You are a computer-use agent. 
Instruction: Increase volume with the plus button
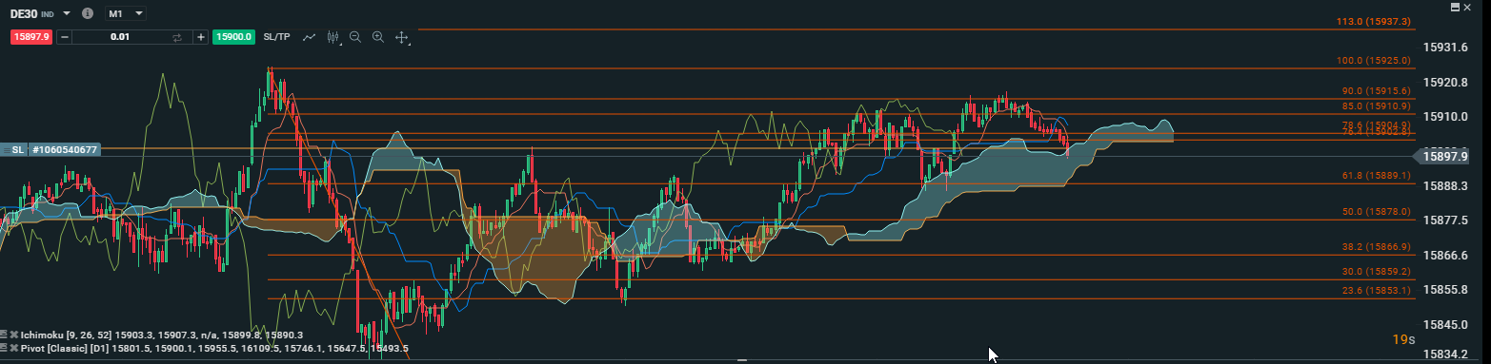point(201,37)
